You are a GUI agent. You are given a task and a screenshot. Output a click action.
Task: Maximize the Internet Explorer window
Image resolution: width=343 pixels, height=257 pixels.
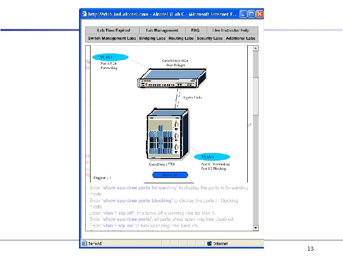[252, 14]
